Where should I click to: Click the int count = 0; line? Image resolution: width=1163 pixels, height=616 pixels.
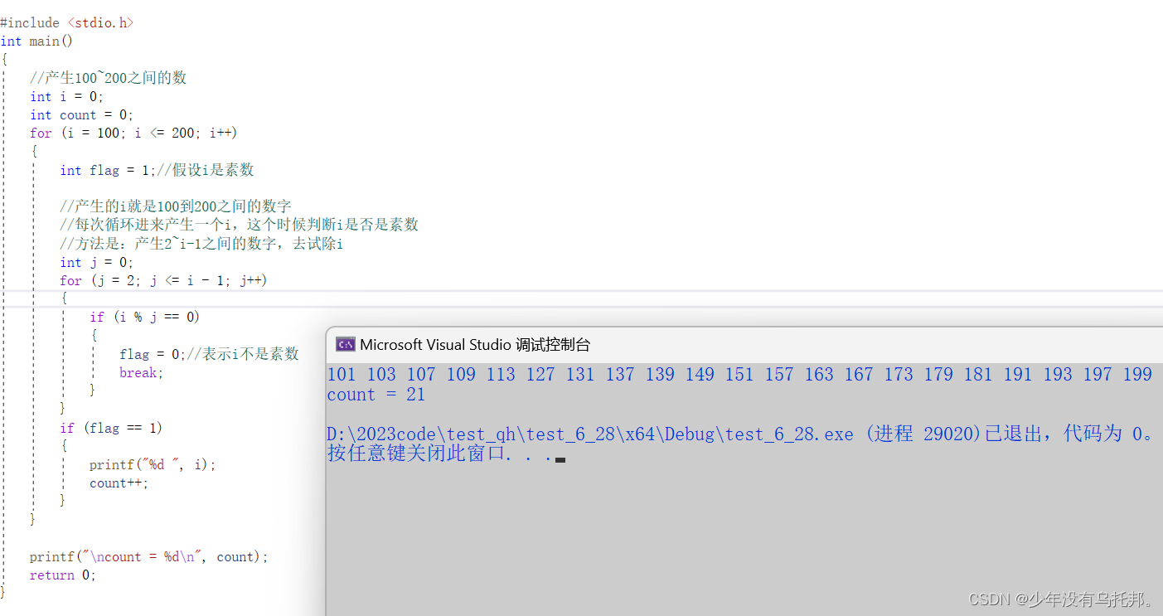tap(81, 115)
